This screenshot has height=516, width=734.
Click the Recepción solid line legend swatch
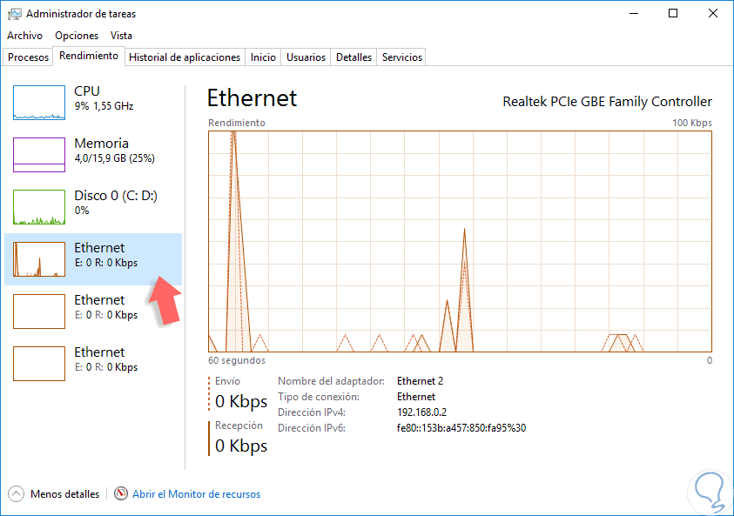pos(210,438)
